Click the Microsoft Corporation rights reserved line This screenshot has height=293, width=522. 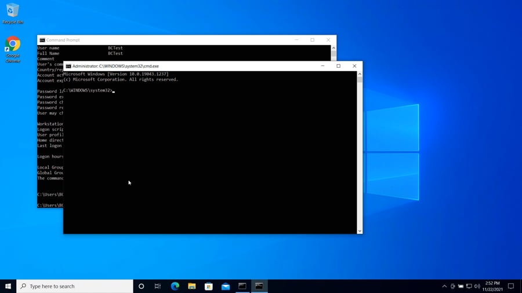point(121,79)
